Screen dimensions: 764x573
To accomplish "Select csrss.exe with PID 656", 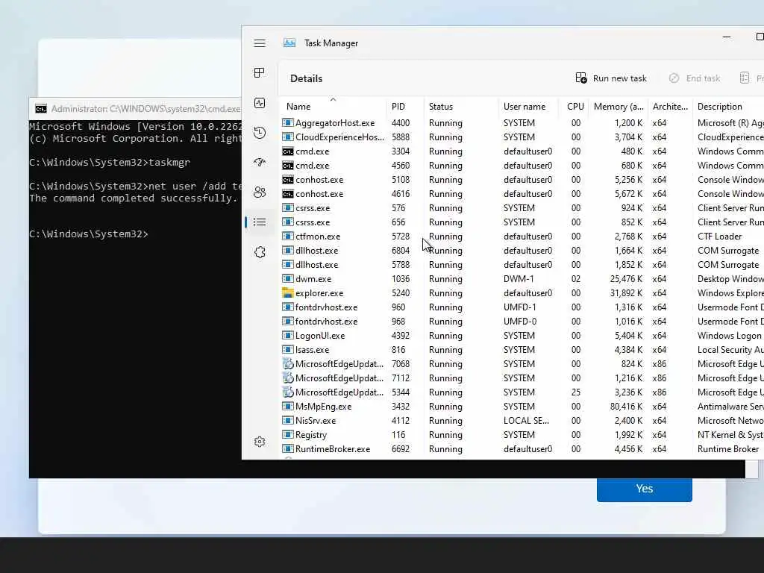I will pos(522,222).
